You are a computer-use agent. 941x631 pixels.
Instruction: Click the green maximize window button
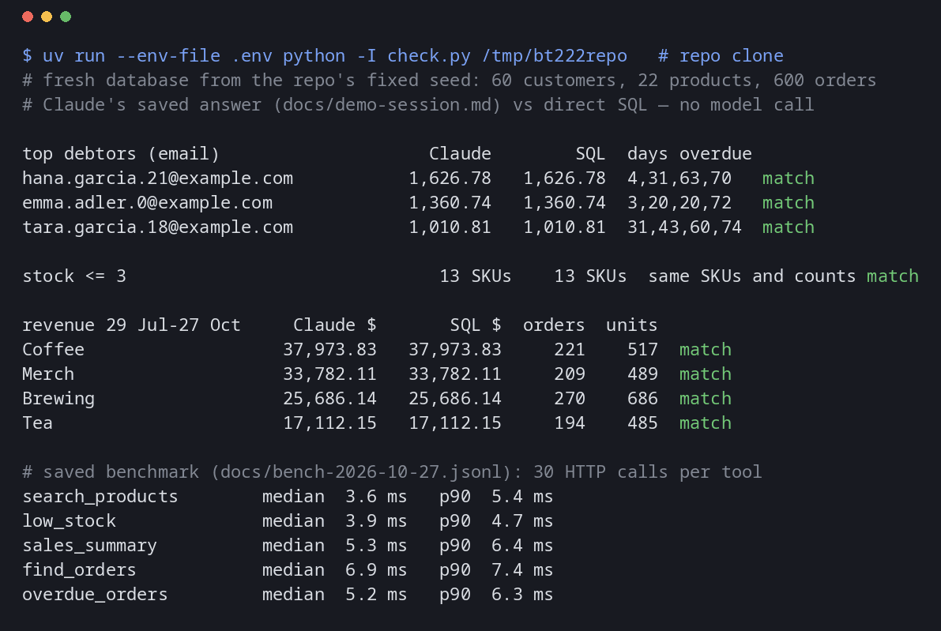pos(66,17)
